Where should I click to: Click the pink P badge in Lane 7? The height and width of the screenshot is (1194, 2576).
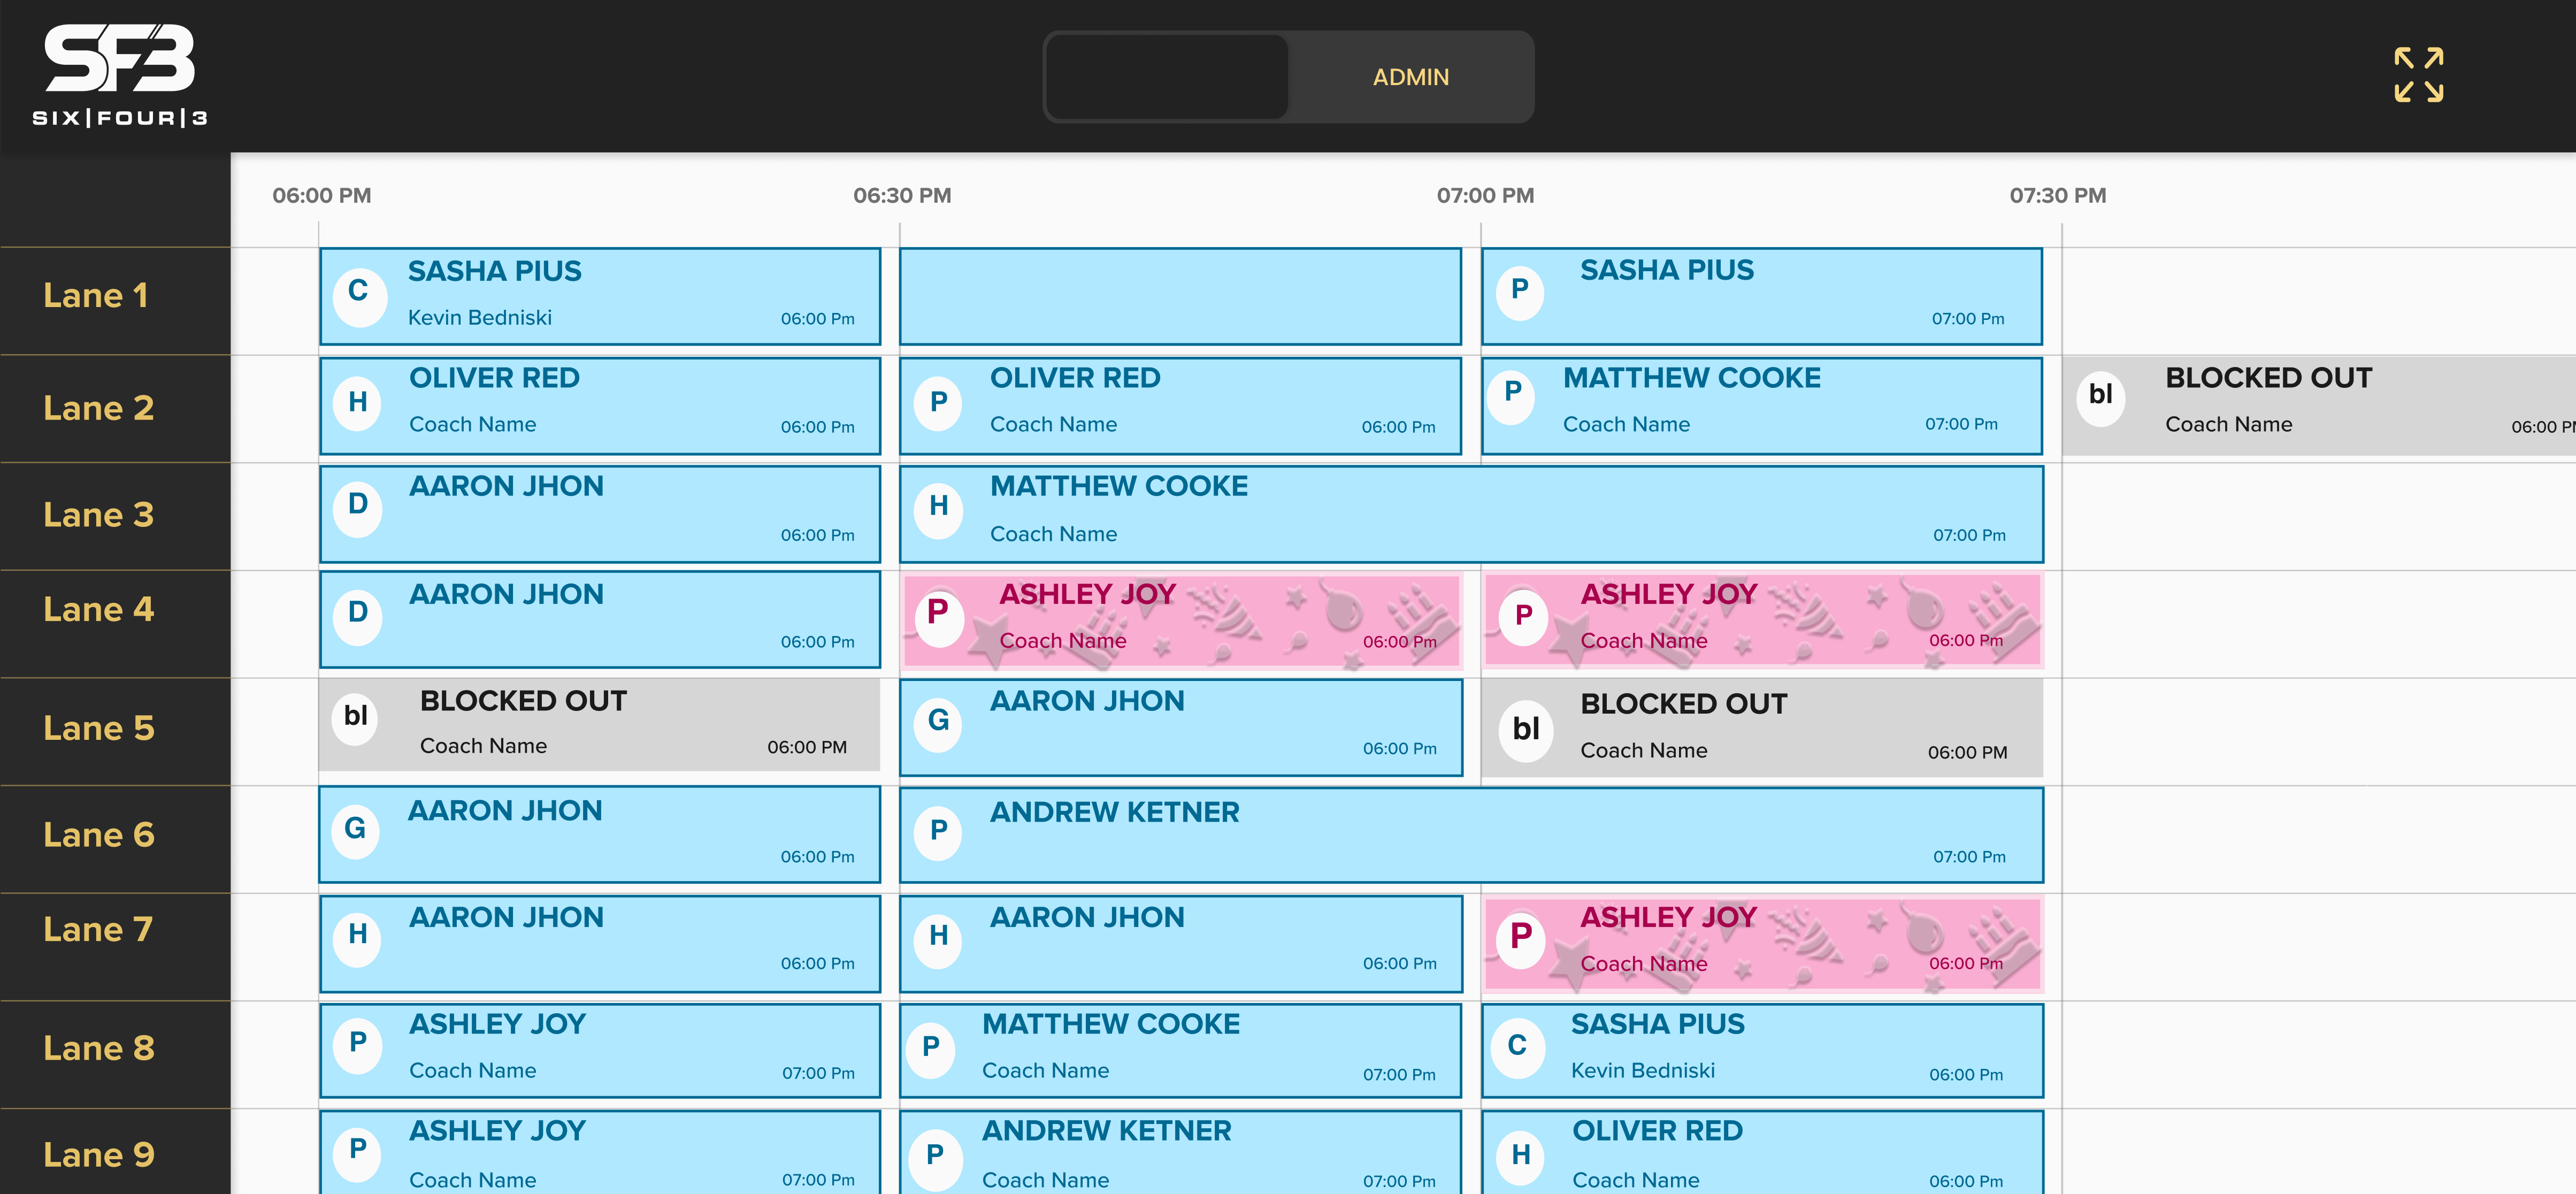(x=1520, y=938)
